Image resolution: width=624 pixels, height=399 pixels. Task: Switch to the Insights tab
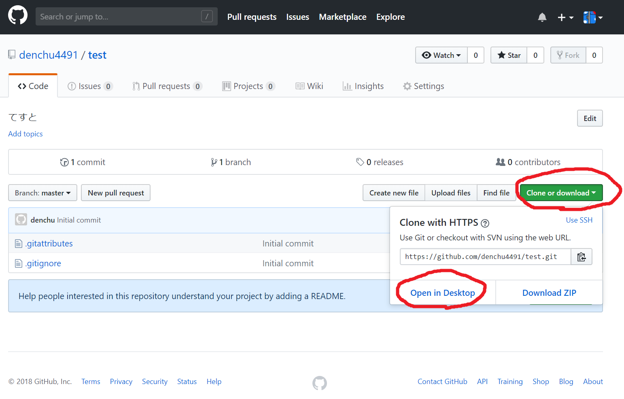363,86
